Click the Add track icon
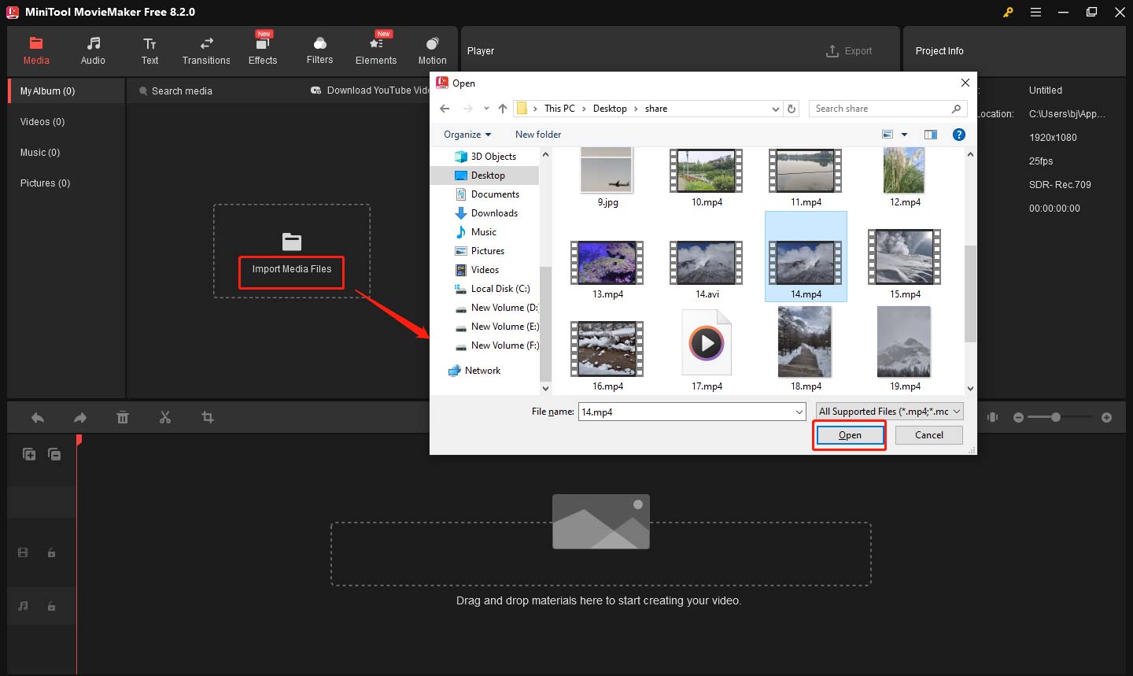Viewport: 1133px width, 676px height. click(x=29, y=454)
